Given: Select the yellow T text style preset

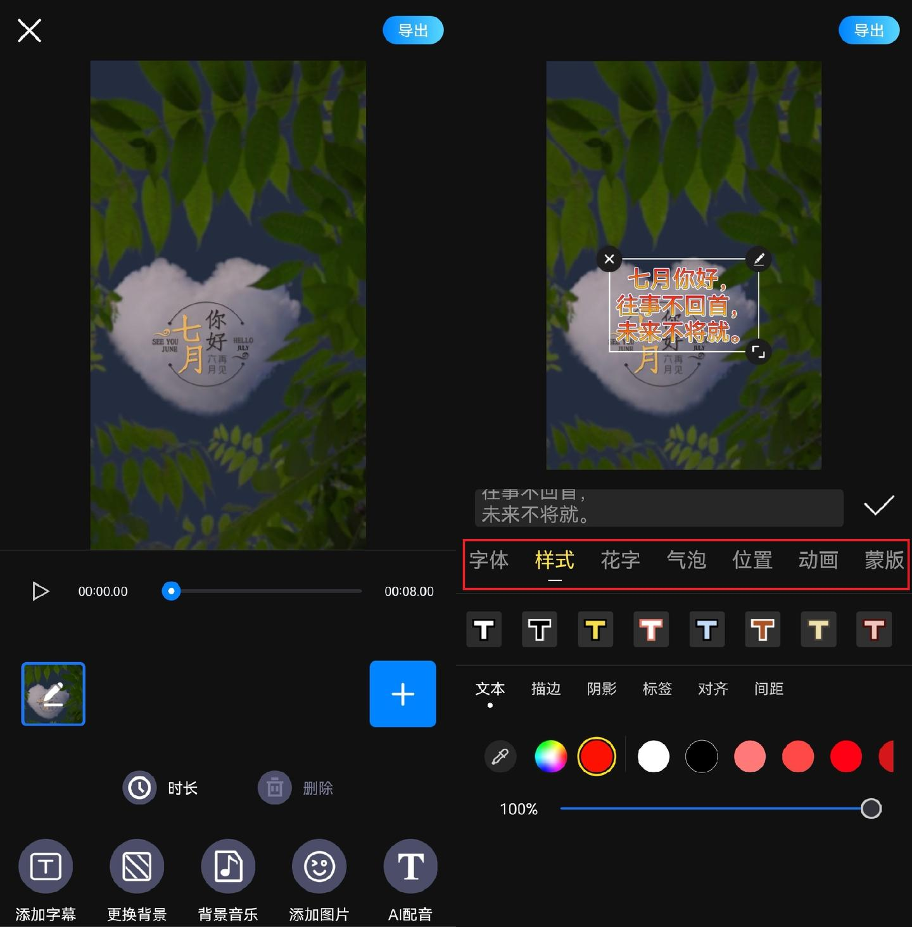Looking at the screenshot, I should pyautogui.click(x=595, y=630).
